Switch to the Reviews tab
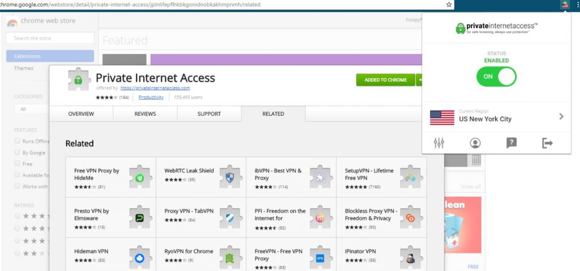 (145, 114)
